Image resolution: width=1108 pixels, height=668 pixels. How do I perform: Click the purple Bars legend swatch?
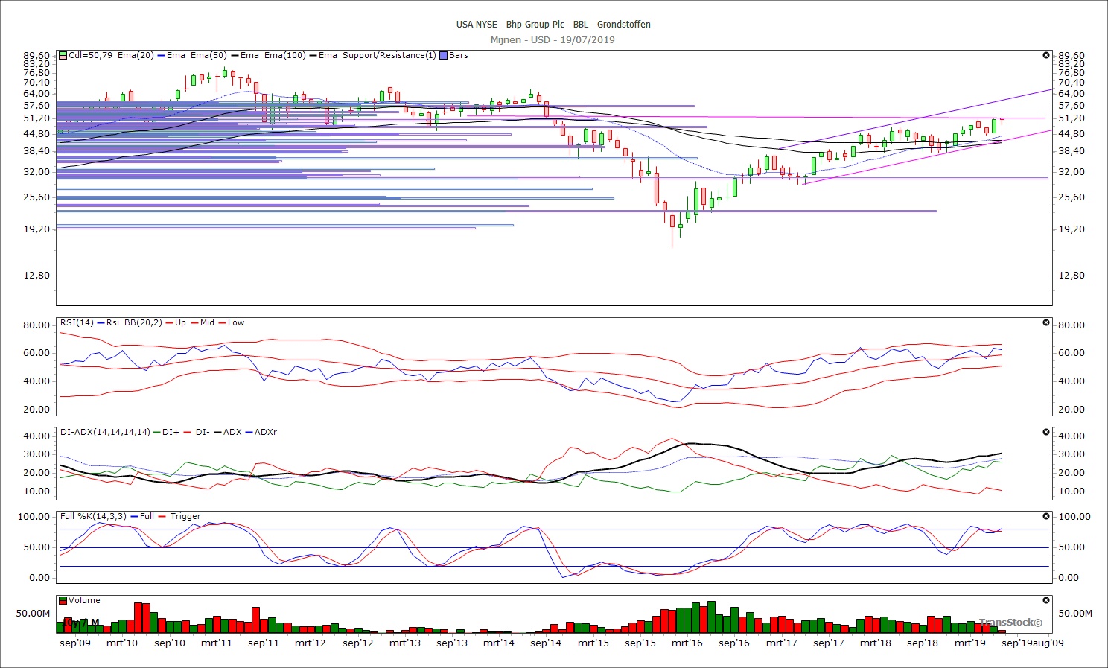(x=444, y=55)
